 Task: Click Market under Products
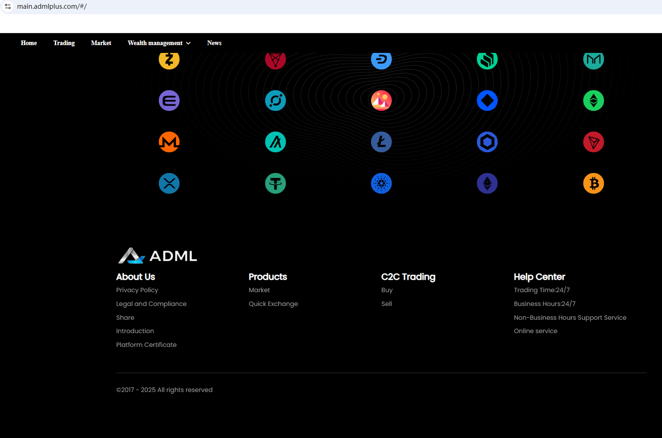click(x=259, y=290)
